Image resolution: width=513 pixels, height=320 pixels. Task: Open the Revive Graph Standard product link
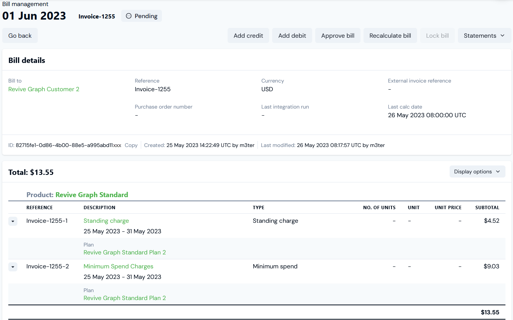(92, 195)
